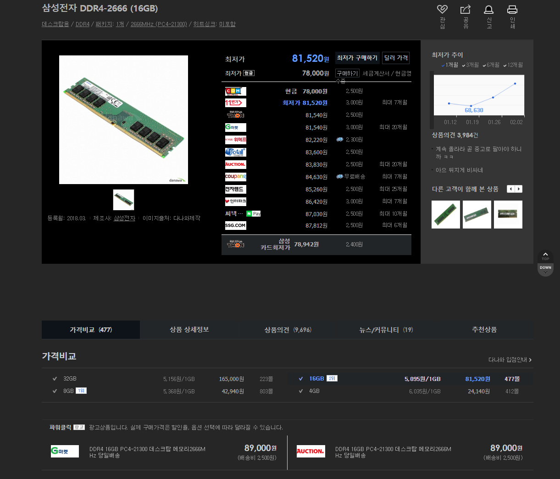
Task: Open the main RAM product image
Action: pyautogui.click(x=123, y=120)
